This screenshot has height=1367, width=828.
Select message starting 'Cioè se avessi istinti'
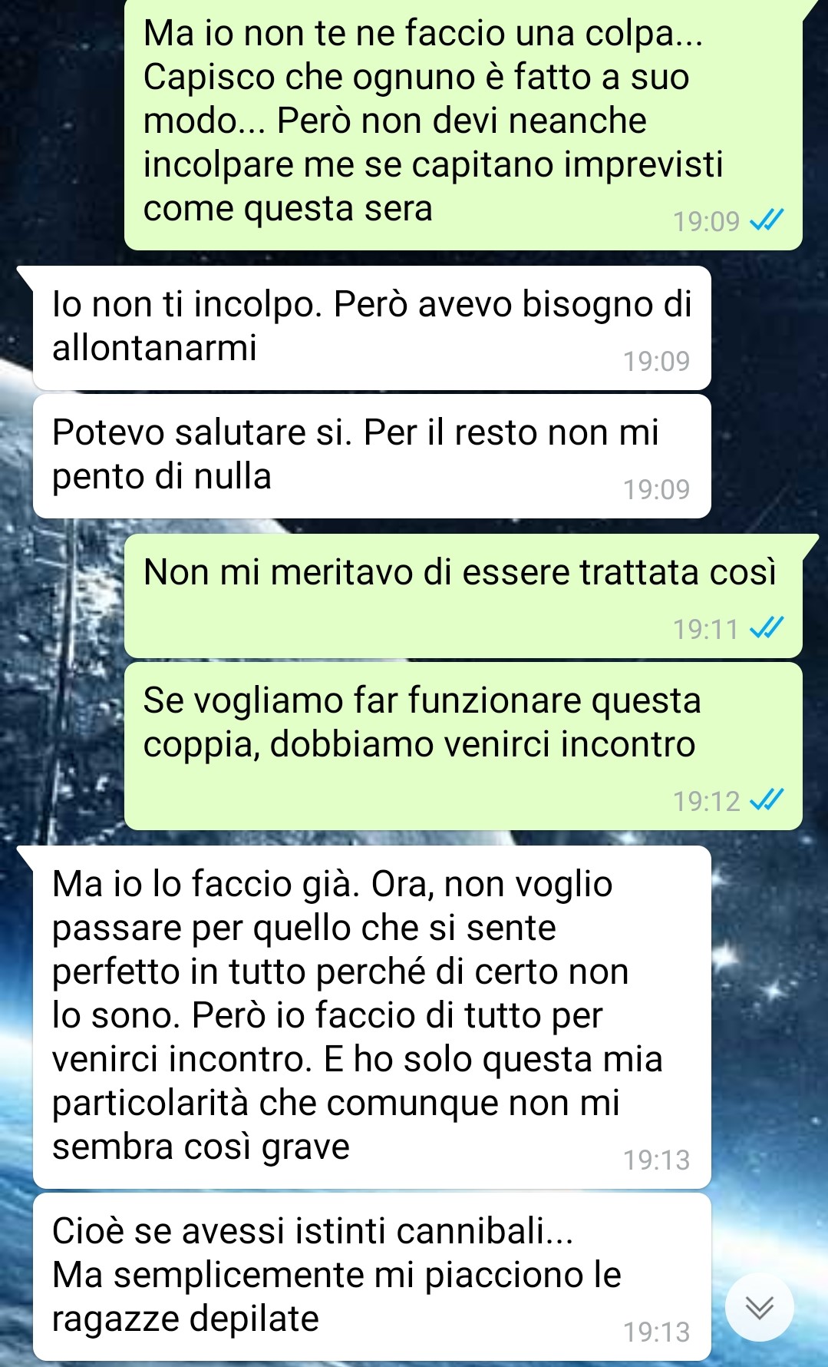point(371,1276)
